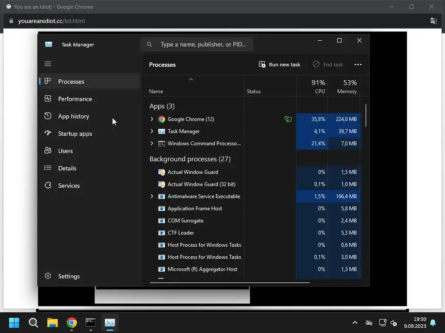Click the vertical scrollbar in process list

(366, 115)
